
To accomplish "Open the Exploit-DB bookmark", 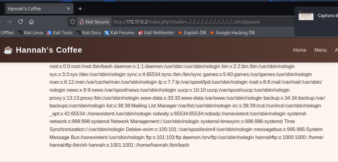I will pyautogui.click(x=192, y=33).
